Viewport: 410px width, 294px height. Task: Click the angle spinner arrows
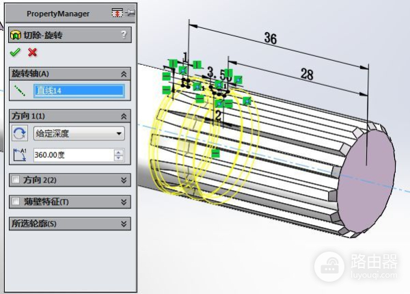point(120,155)
